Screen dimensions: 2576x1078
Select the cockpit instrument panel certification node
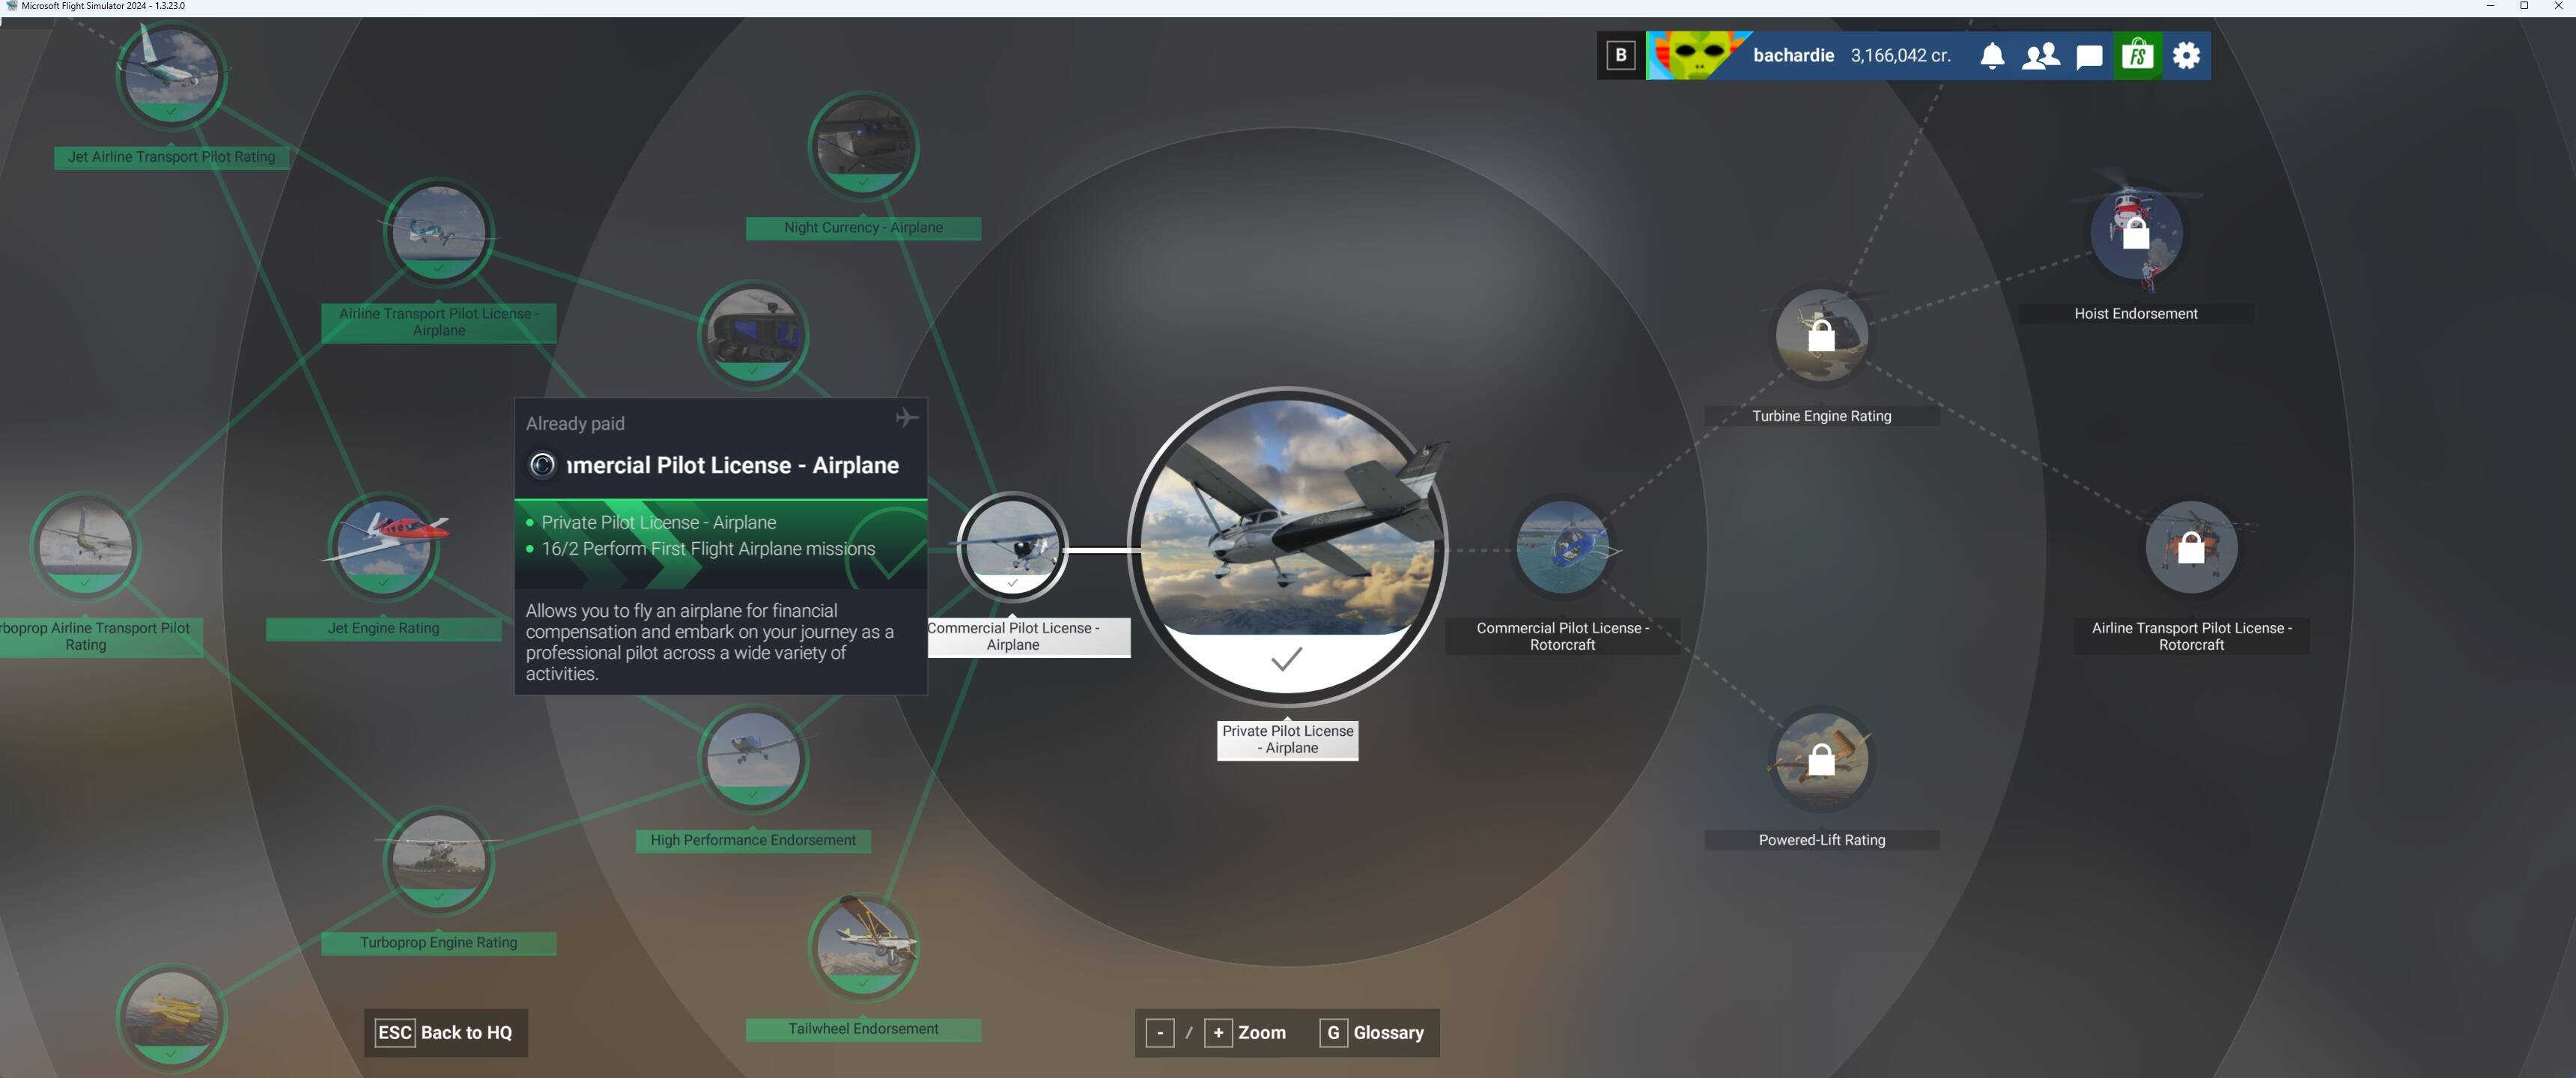click(x=753, y=335)
